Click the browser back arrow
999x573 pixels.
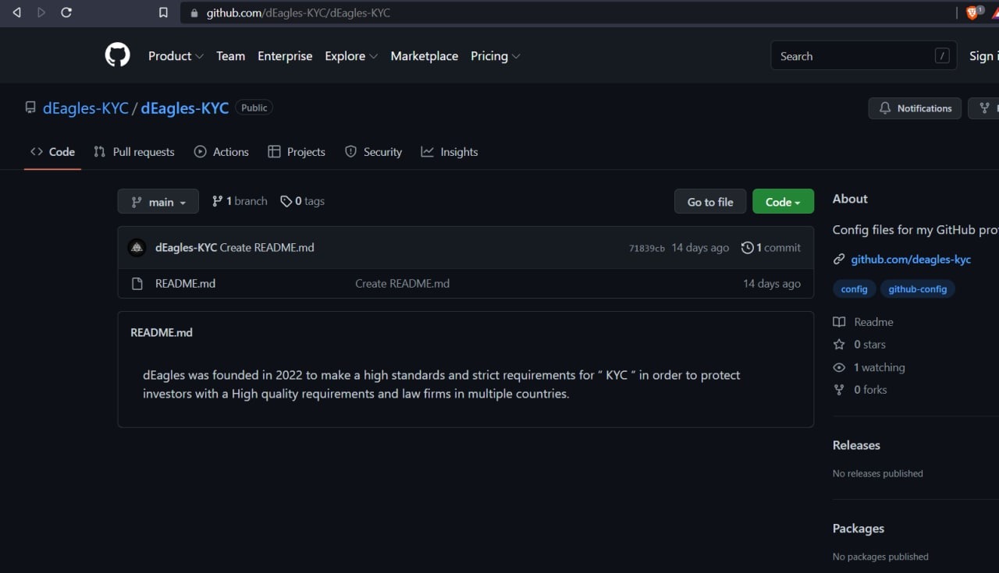(x=16, y=12)
